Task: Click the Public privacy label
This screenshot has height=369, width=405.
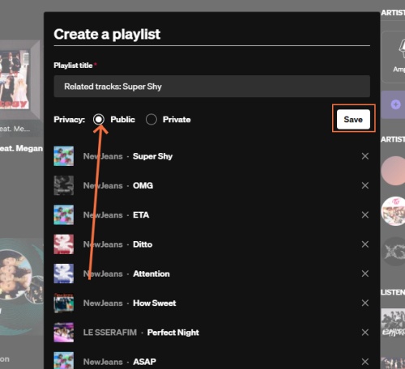Action: pyautogui.click(x=122, y=120)
